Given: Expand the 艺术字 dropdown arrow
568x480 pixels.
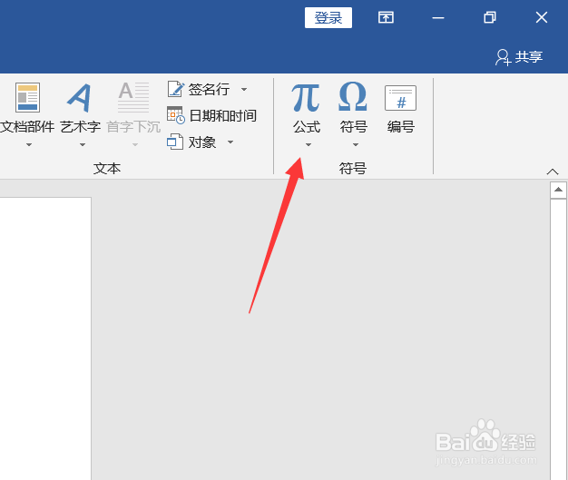Looking at the screenshot, I should click(83, 145).
